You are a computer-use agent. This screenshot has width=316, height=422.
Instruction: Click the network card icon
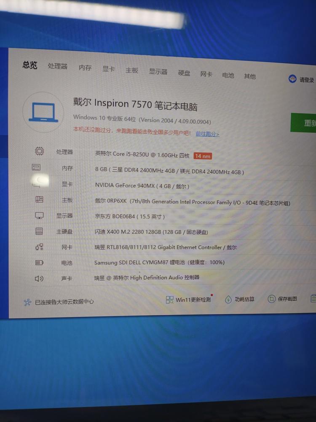39,247
